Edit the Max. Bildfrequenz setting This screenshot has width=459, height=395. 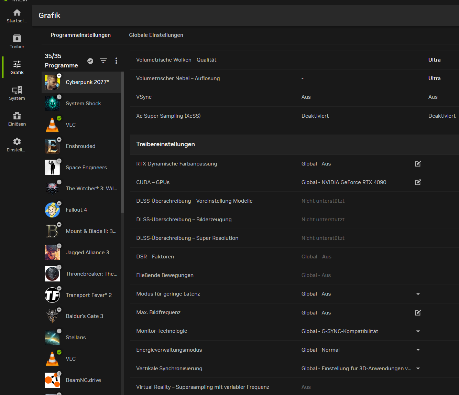click(x=418, y=313)
